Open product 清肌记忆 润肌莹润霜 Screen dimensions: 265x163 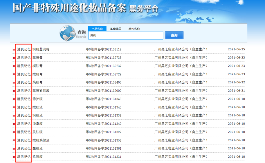pyautogui.click(x=33, y=49)
